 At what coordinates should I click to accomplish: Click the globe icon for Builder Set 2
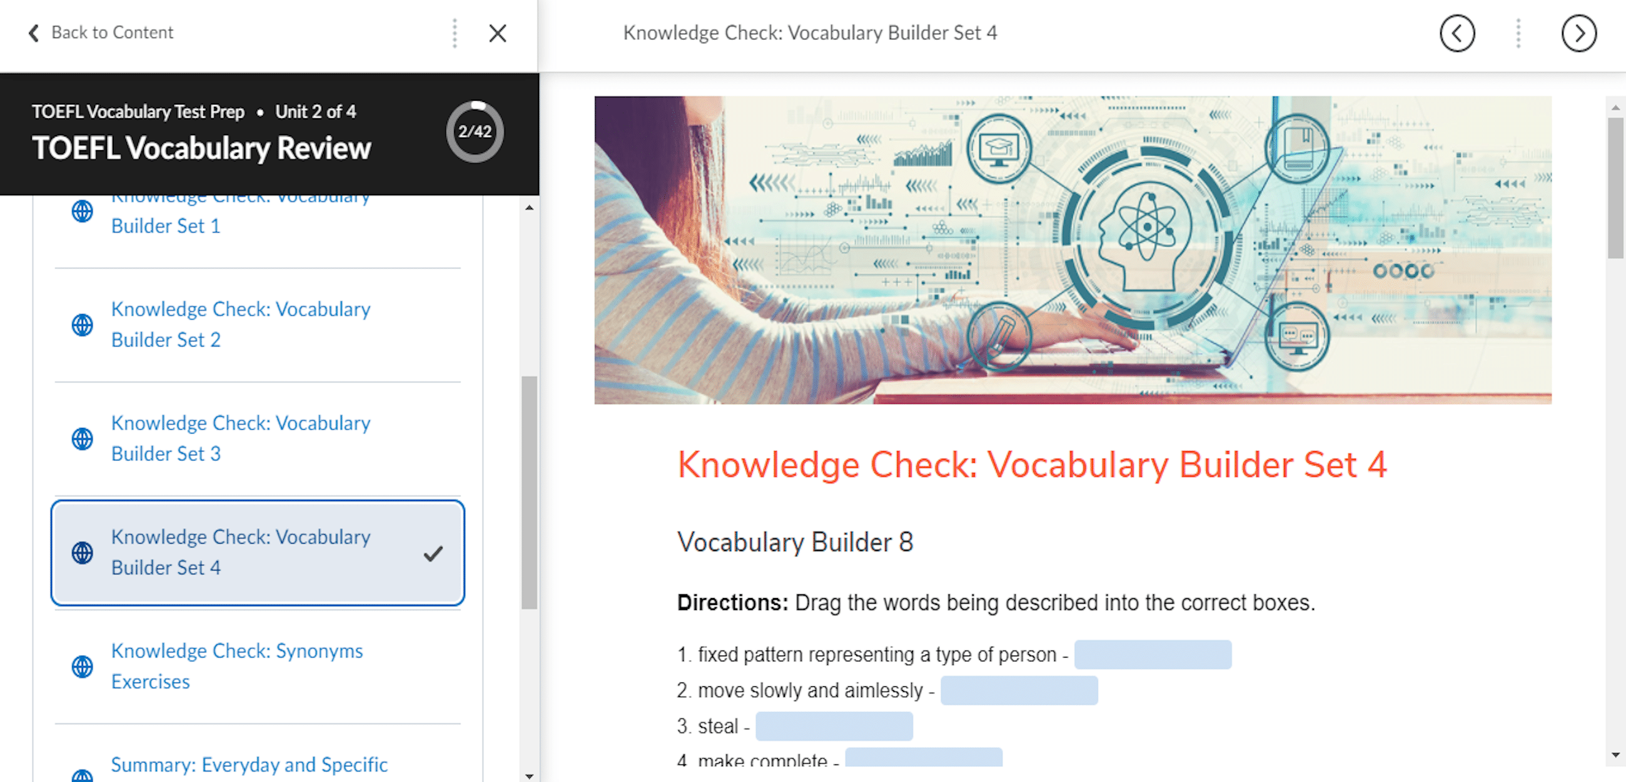(x=82, y=325)
